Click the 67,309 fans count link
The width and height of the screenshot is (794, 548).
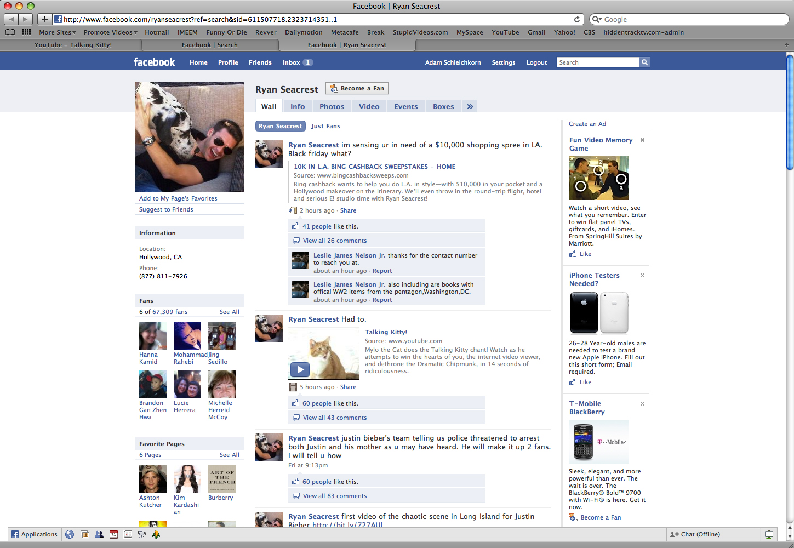point(170,312)
